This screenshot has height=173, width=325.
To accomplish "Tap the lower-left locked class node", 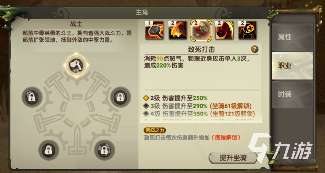I will coord(49,150).
